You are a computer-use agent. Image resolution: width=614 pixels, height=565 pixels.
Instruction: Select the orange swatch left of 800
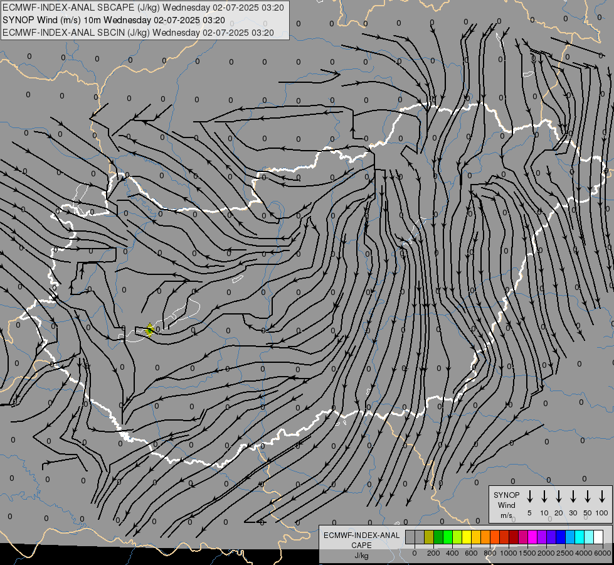tap(485, 537)
